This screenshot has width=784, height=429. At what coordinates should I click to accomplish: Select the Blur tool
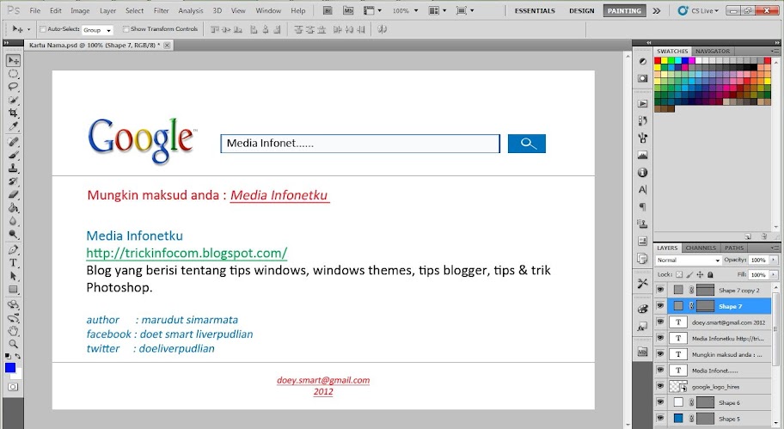pyautogui.click(x=13, y=221)
